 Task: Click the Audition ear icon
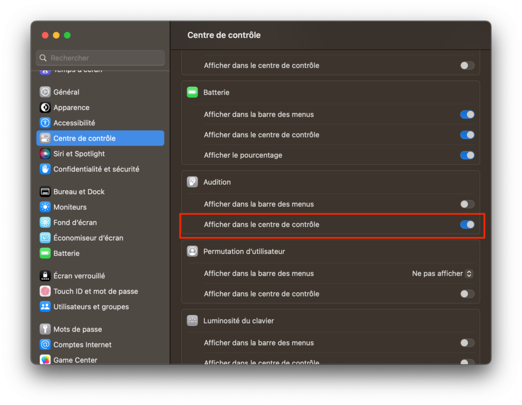(192, 182)
